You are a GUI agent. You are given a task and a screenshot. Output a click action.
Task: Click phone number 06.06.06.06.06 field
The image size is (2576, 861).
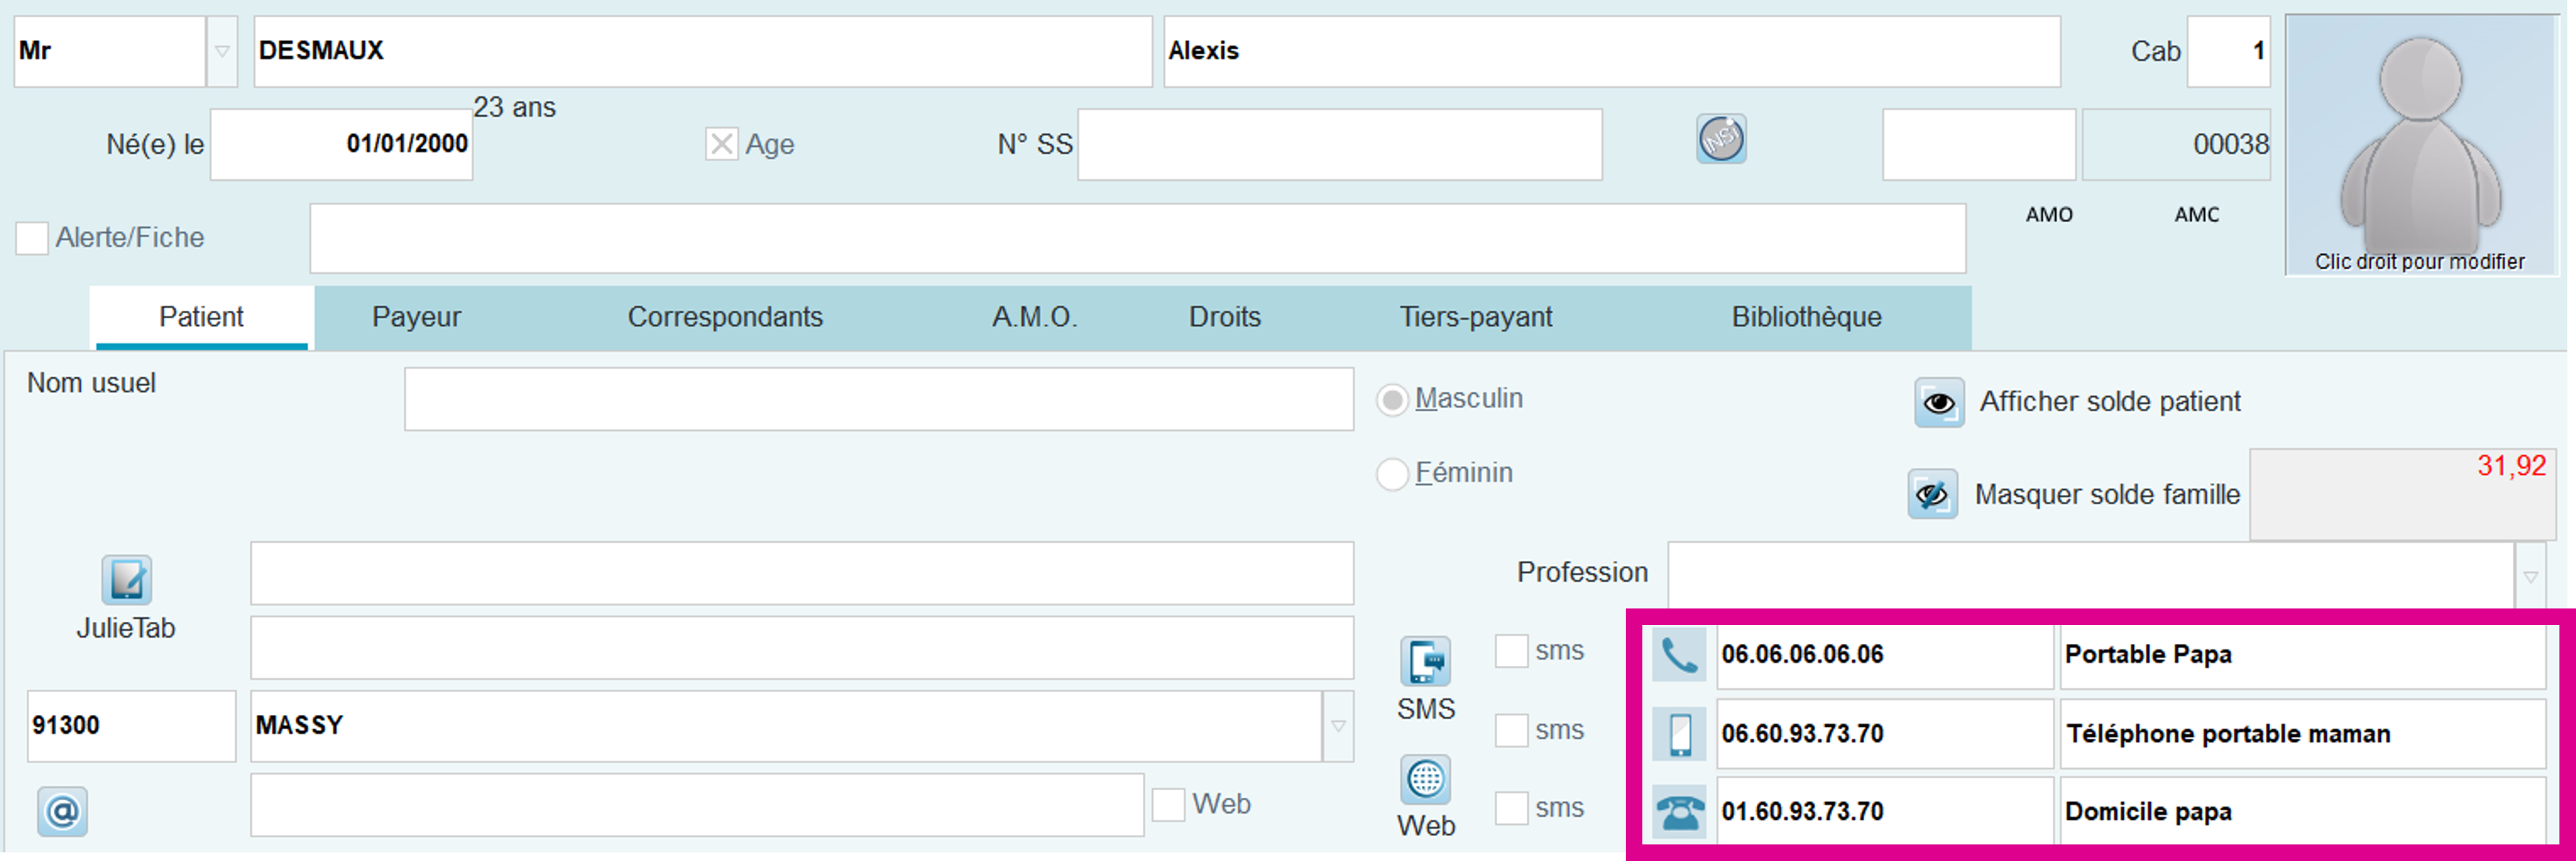[1884, 655]
